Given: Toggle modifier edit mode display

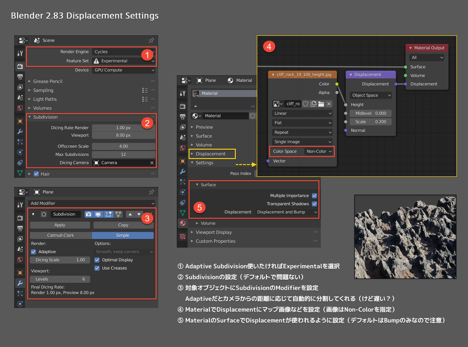Looking at the screenshot, I should coord(108,214).
